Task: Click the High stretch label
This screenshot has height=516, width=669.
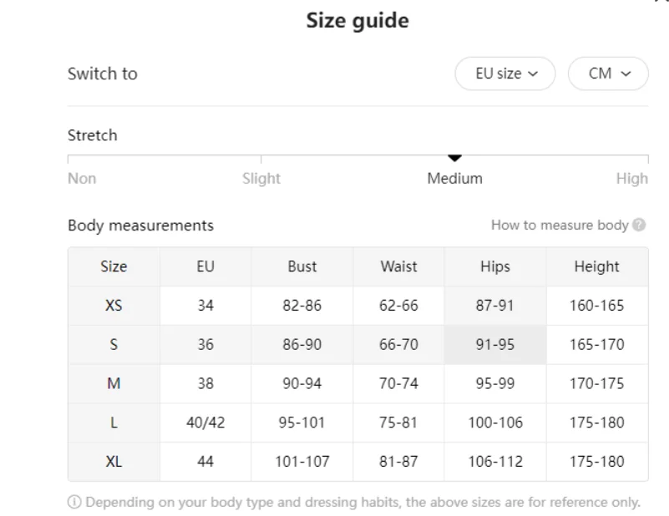Action: tap(631, 178)
